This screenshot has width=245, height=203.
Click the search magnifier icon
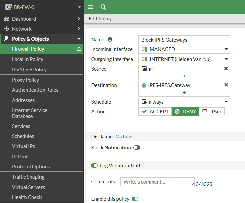[x=103, y=7]
